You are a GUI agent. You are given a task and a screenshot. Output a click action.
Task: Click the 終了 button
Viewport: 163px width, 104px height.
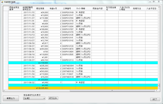[x=155, y=99]
